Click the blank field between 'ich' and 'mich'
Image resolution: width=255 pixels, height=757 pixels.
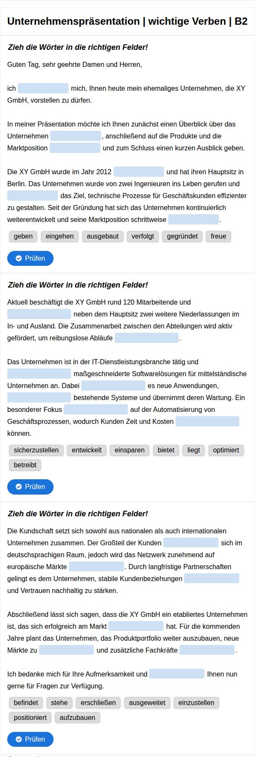point(43,88)
